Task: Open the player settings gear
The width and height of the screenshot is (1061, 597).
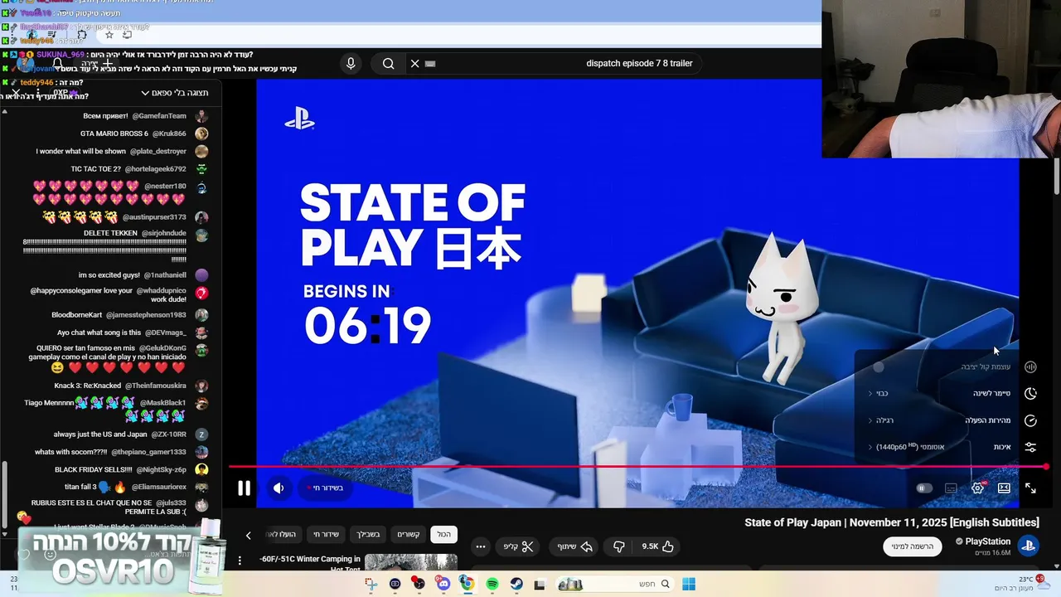Action: coord(977,488)
